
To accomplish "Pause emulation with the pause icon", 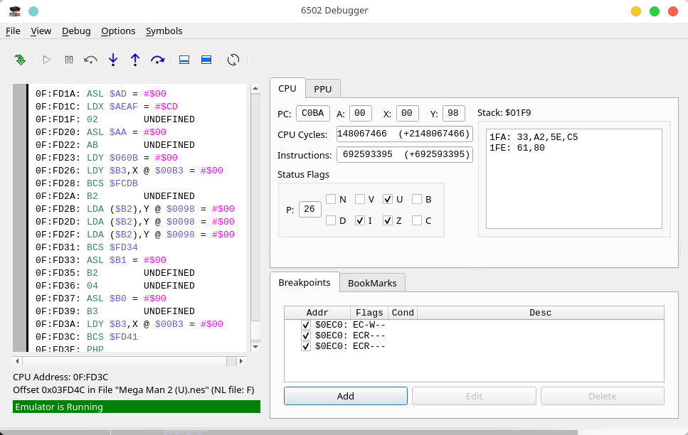I will pyautogui.click(x=69, y=60).
